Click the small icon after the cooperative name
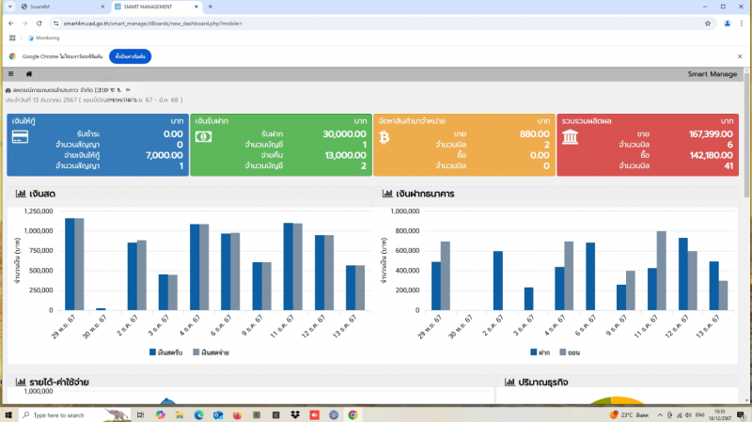The height and width of the screenshot is (422, 752). [128, 89]
